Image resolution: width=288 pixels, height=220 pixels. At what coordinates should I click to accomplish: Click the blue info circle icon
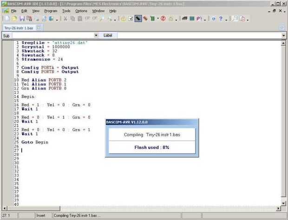pos(213,19)
